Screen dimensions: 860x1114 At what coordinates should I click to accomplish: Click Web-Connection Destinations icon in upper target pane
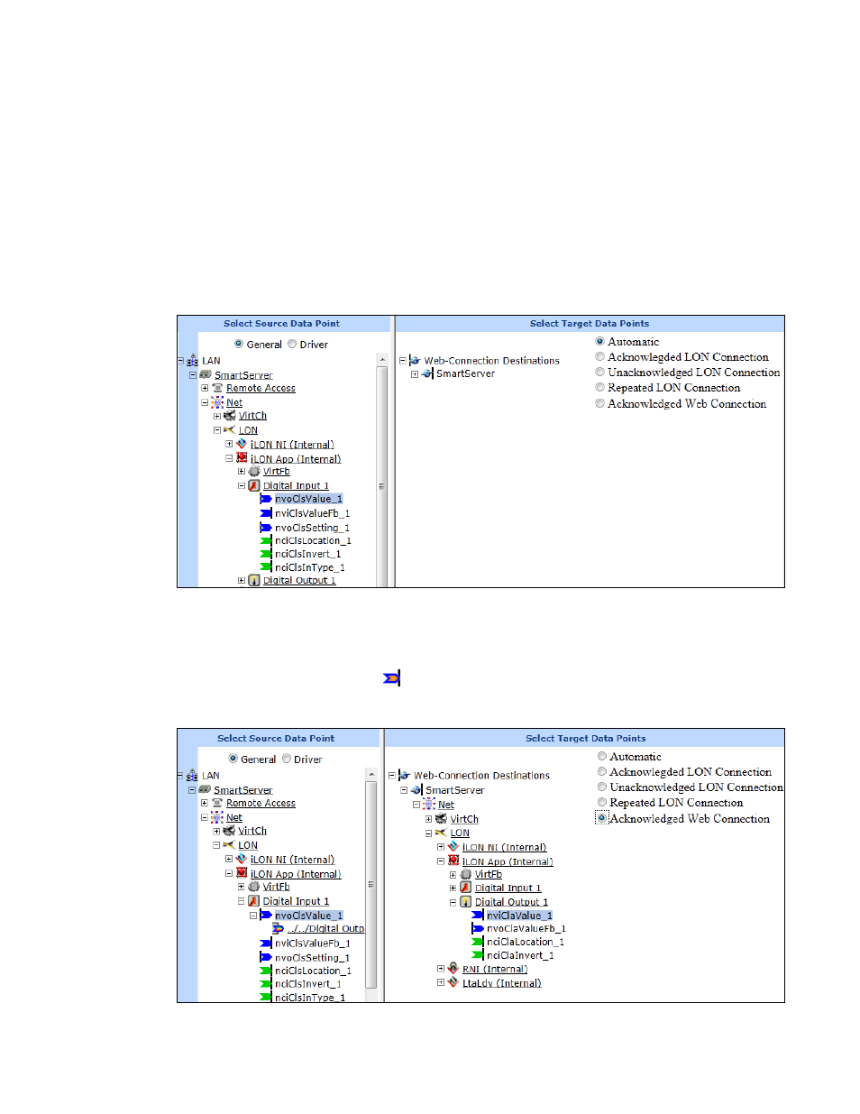pyautogui.click(x=415, y=360)
